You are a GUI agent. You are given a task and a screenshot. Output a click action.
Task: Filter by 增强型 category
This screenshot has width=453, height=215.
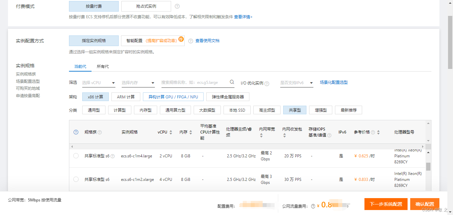coord(321,110)
